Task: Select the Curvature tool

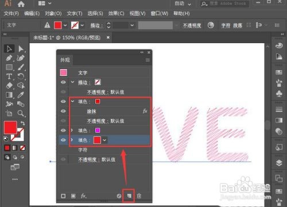Action: [x=21, y=58]
